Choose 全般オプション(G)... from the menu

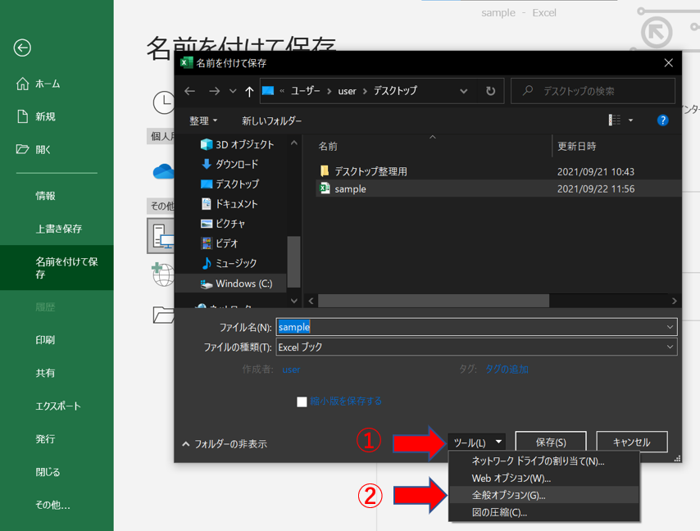pyautogui.click(x=508, y=495)
